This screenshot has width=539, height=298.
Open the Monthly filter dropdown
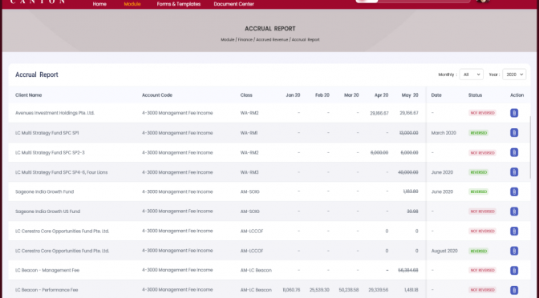click(471, 74)
